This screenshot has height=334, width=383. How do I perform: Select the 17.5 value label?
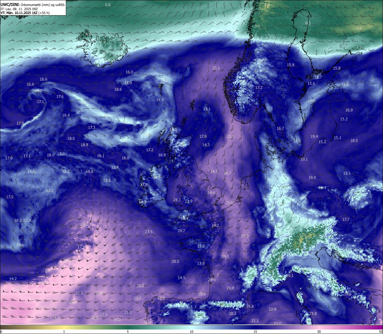[x=10, y=197]
